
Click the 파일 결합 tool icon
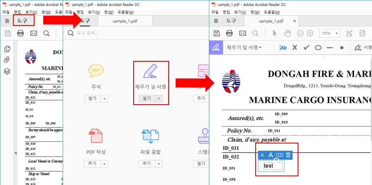[x=151, y=137]
